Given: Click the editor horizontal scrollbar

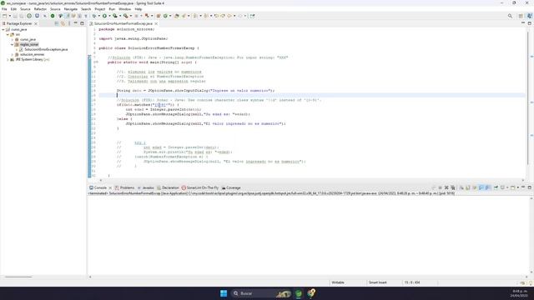Looking at the screenshot, I should click(x=311, y=180).
